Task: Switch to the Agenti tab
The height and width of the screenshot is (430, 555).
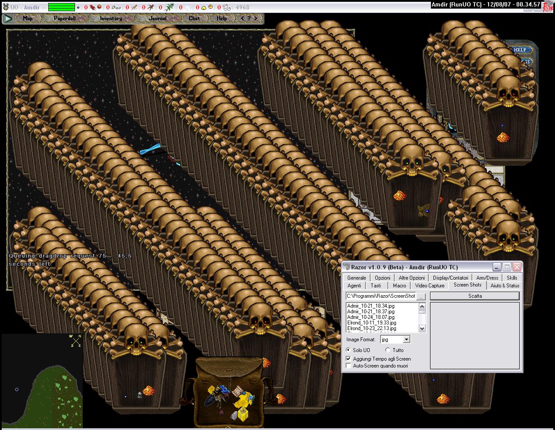Action: coord(354,286)
